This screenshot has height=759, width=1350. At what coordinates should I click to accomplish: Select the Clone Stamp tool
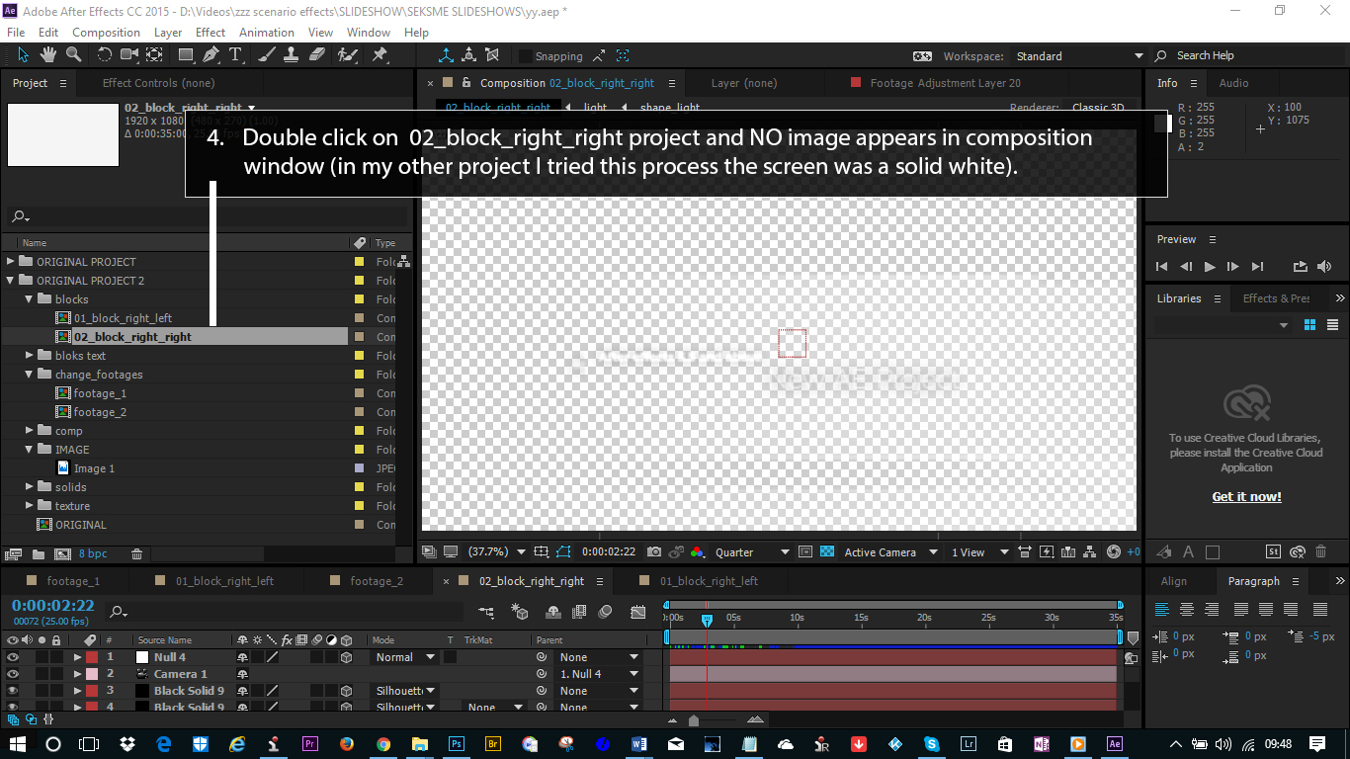tap(292, 55)
